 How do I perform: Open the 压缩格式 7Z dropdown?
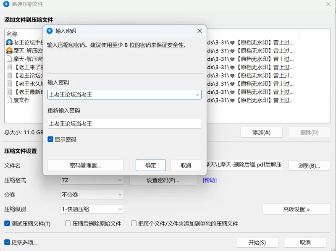[92, 180]
